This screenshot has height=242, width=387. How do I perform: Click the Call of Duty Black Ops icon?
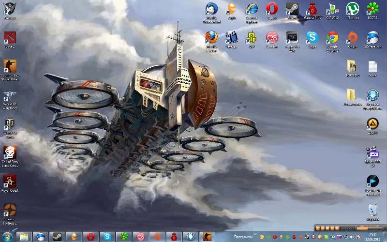coord(10,156)
